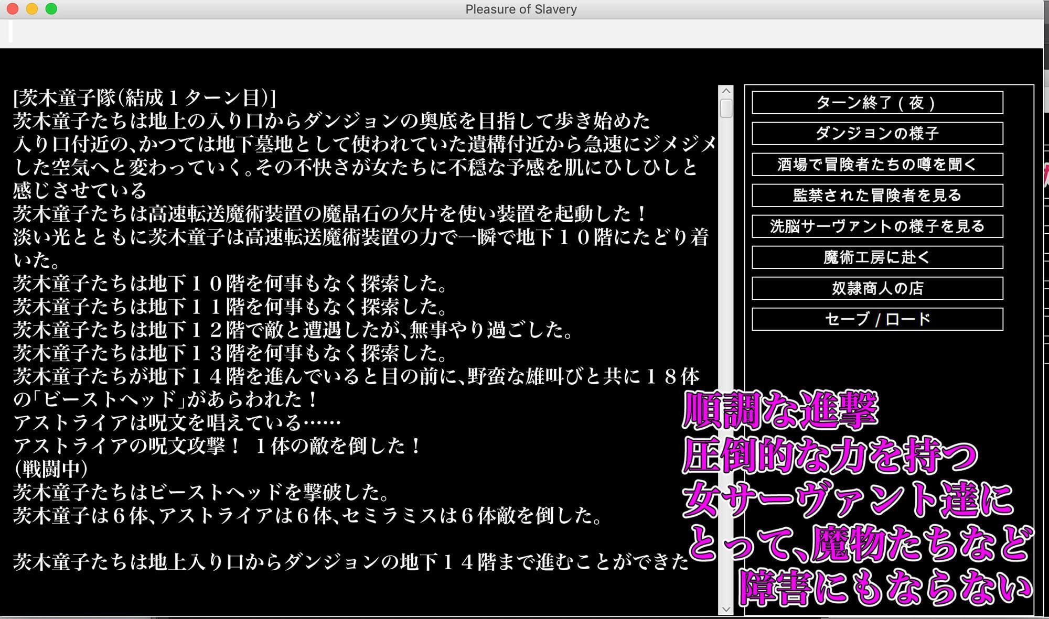Click the log scrollbar down arrow
The image size is (1049, 619).
pyautogui.click(x=726, y=609)
